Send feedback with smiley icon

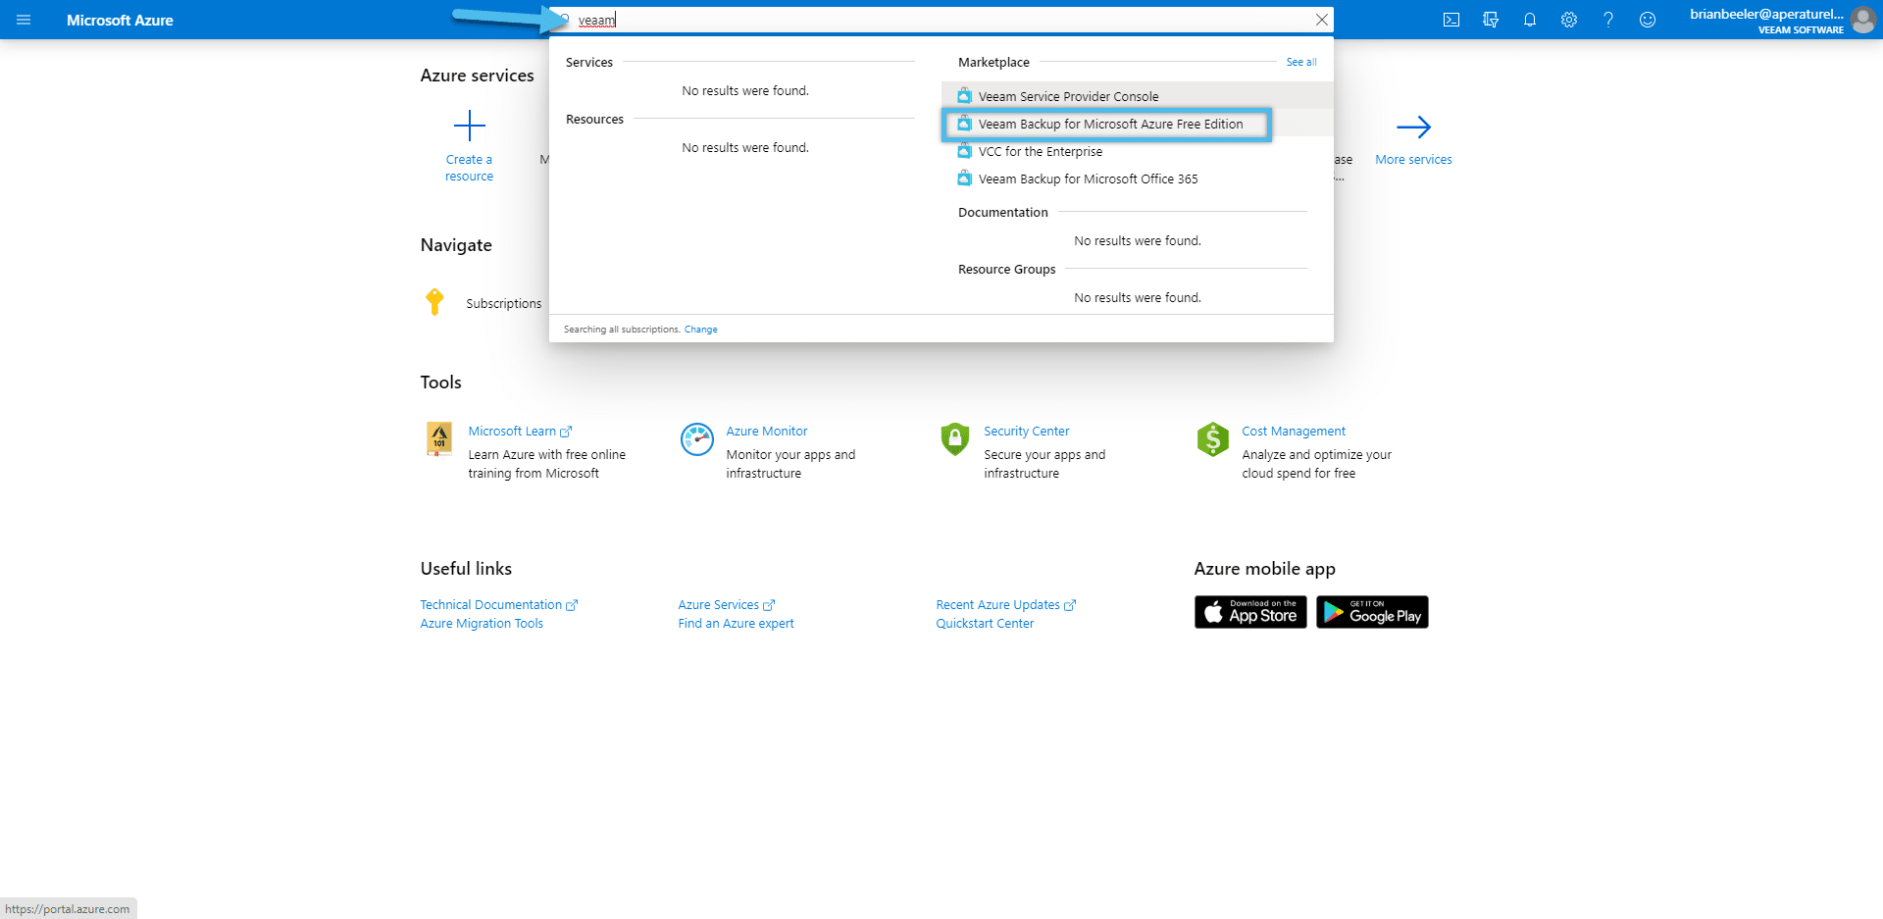pyautogui.click(x=1648, y=20)
